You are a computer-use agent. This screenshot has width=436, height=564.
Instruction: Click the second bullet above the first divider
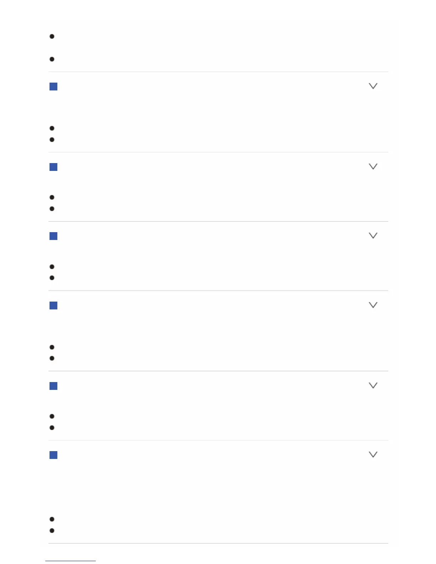pos(52,59)
